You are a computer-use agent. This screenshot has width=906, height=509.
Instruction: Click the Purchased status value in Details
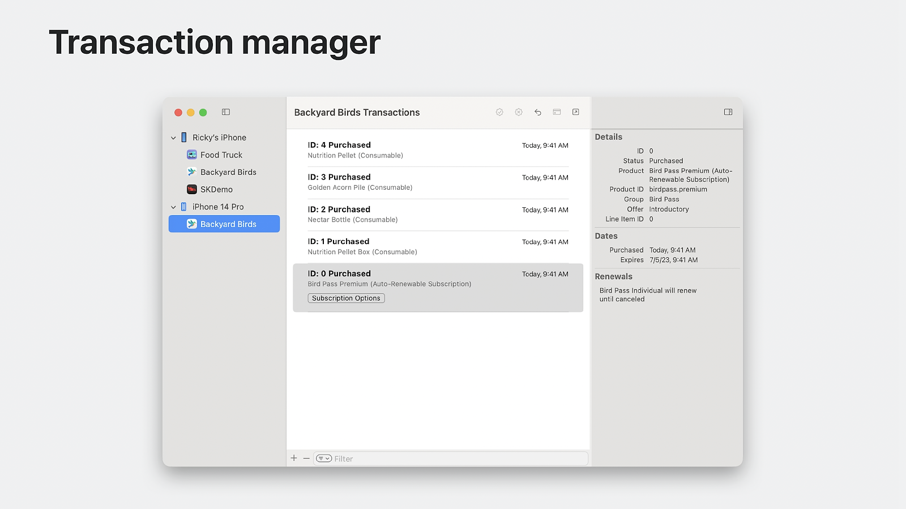(x=666, y=161)
